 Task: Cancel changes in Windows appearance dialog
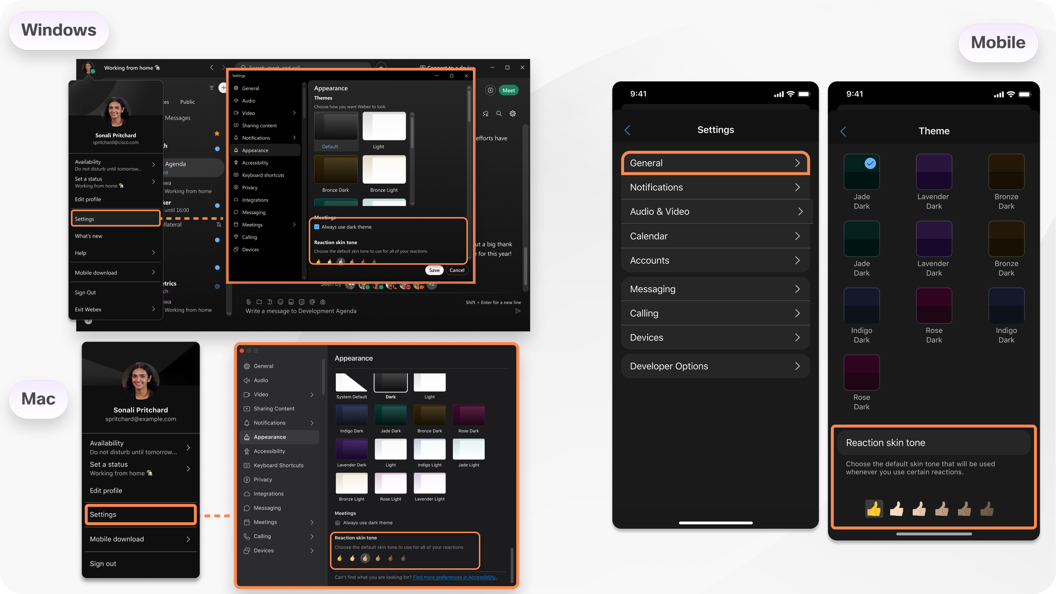coord(457,270)
